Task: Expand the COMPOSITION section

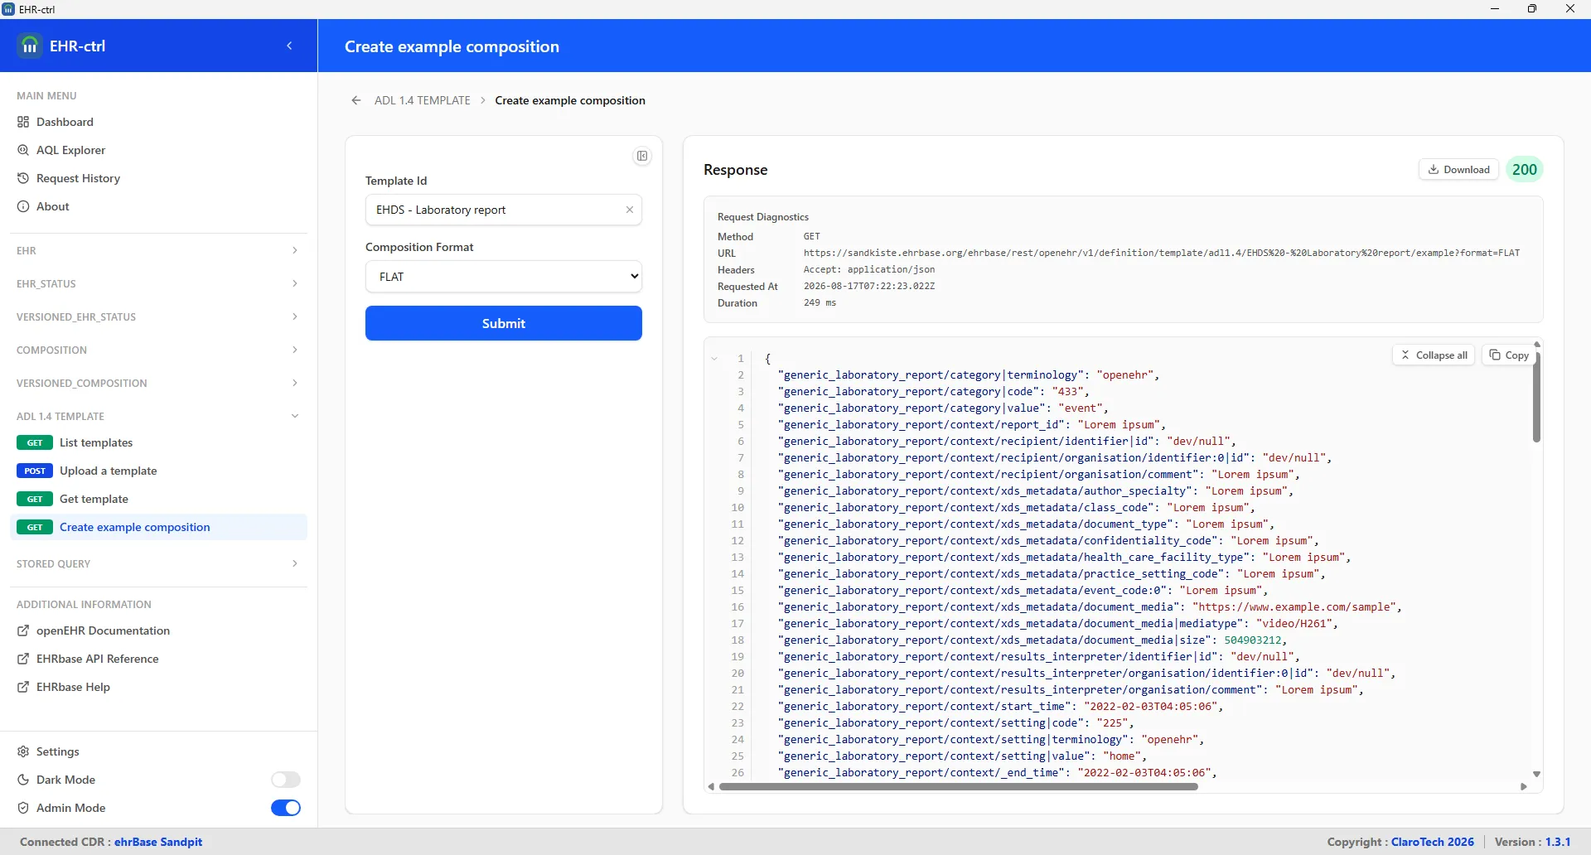Action: pyautogui.click(x=157, y=350)
